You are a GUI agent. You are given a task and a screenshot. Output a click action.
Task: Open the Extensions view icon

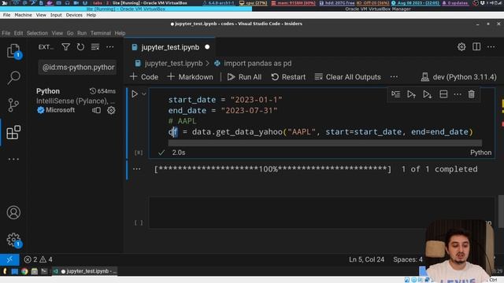coord(13,132)
